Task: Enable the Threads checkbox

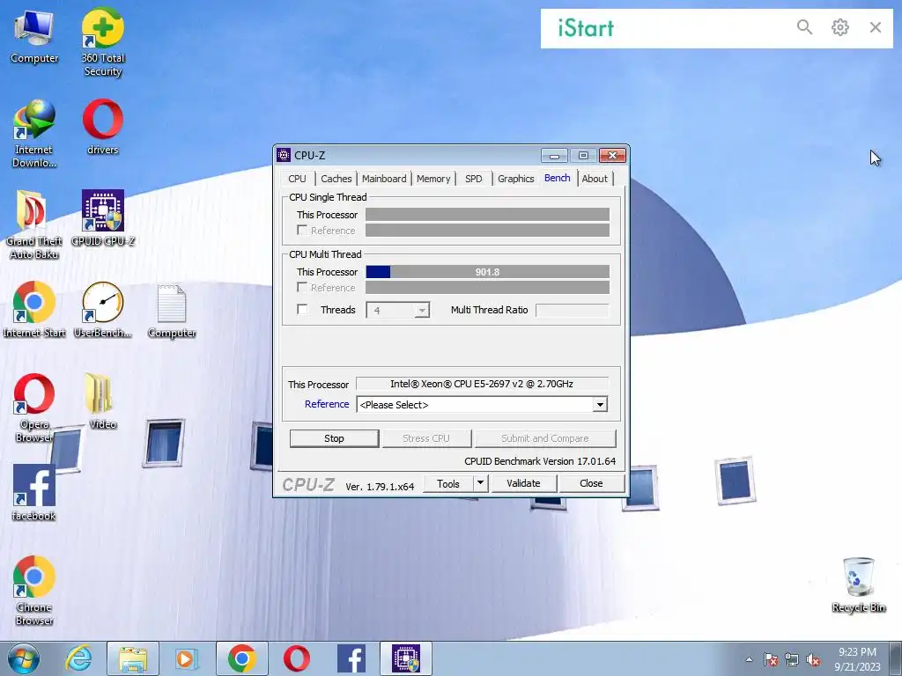Action: tap(302, 309)
